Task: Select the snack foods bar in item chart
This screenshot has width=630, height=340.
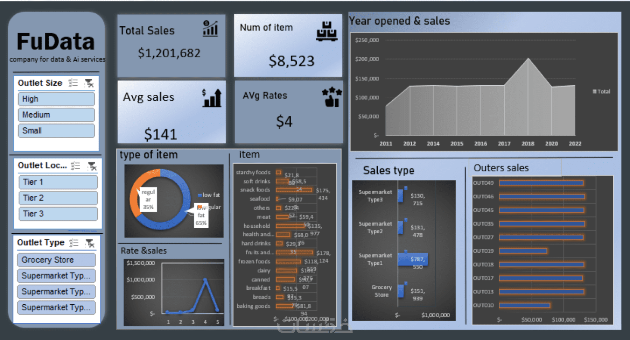Action: tap(294, 190)
